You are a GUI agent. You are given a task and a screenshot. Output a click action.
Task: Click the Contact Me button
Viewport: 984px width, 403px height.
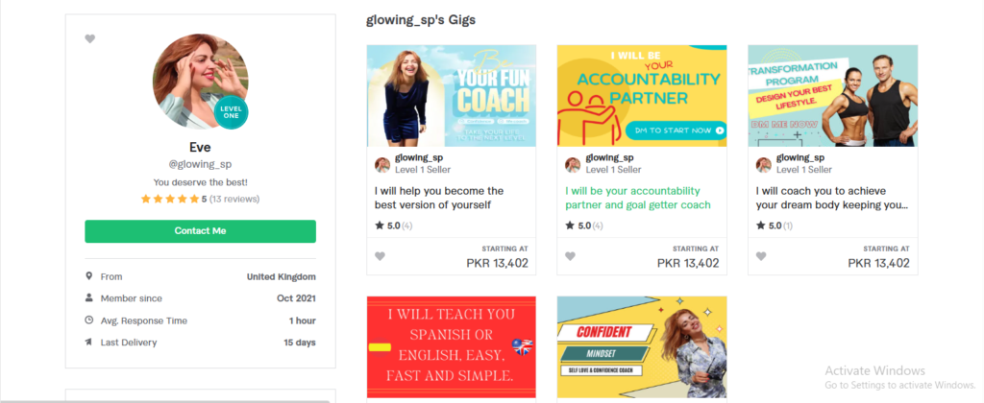pyautogui.click(x=200, y=231)
